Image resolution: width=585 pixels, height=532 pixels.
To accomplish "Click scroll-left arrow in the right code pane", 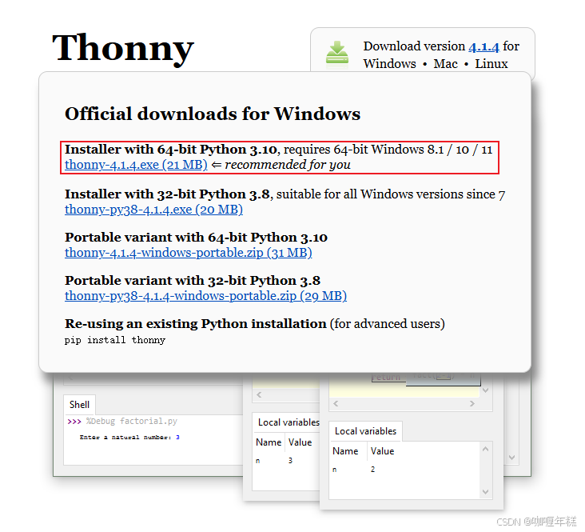I will tap(336, 403).
